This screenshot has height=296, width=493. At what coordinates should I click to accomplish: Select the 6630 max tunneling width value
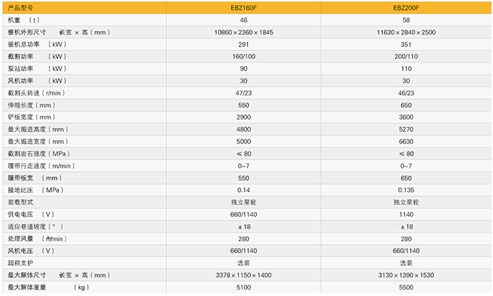406,142
